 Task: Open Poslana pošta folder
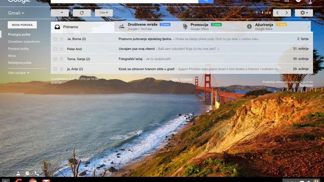18,49
